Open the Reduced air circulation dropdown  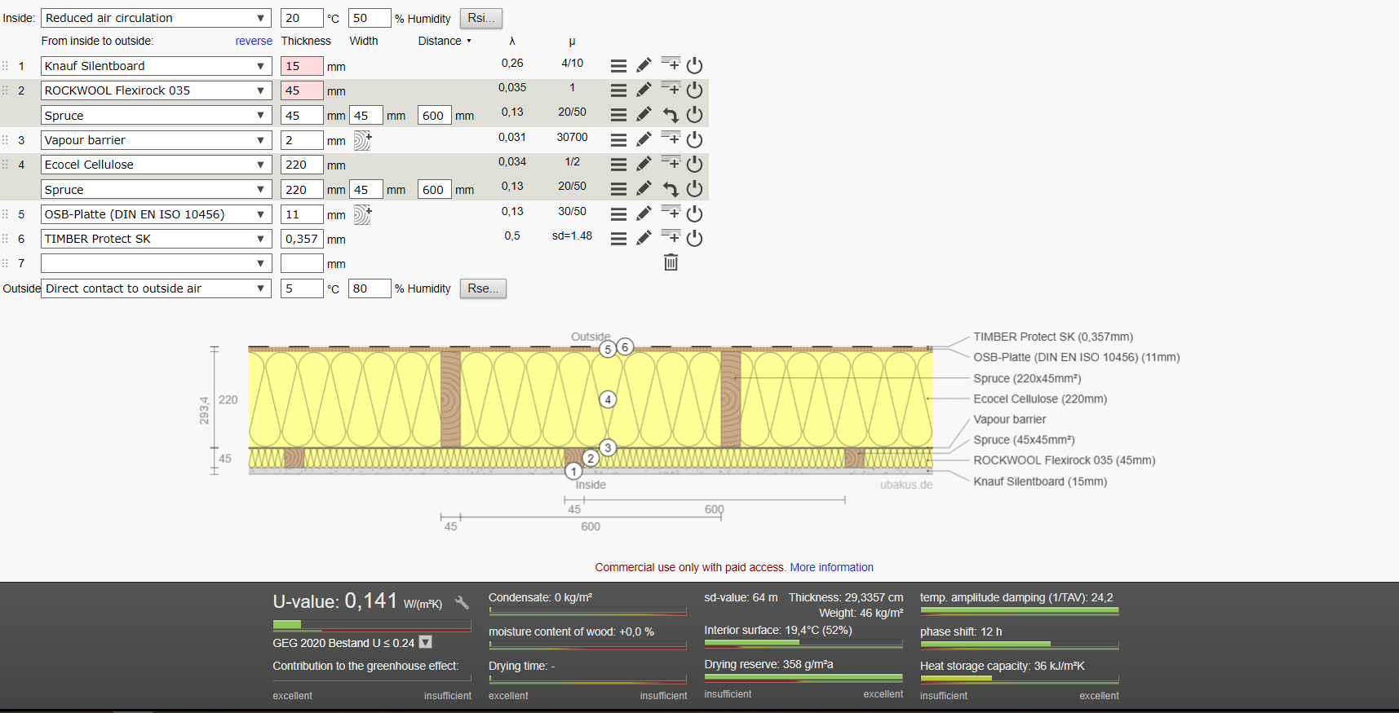click(156, 18)
